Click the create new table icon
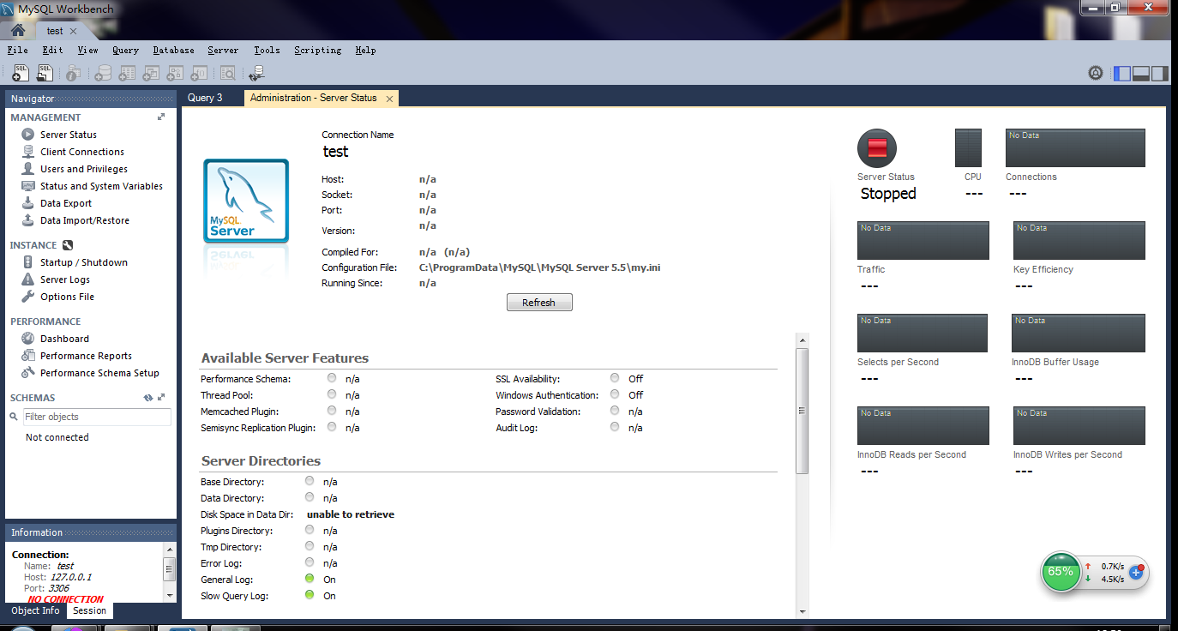This screenshot has height=631, width=1178. click(x=127, y=74)
